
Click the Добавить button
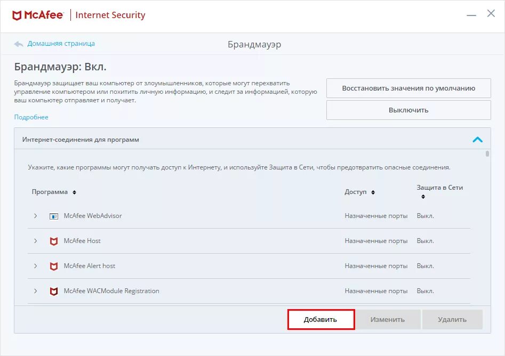pyautogui.click(x=321, y=320)
